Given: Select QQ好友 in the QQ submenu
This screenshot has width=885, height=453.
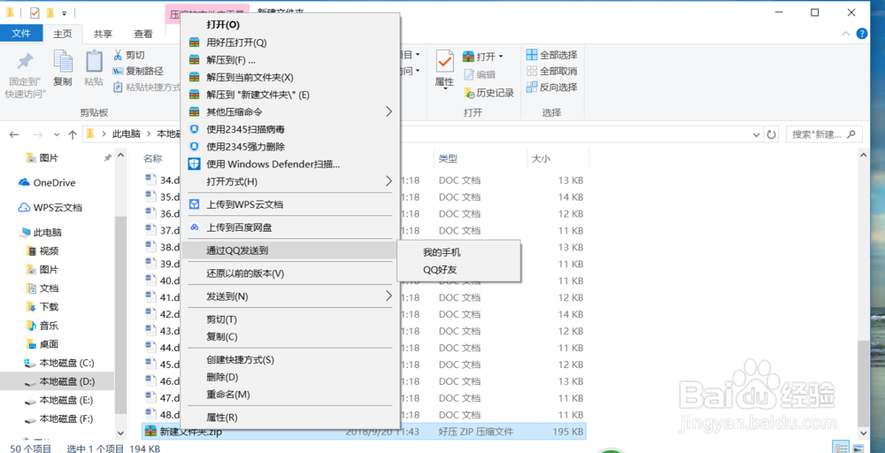Looking at the screenshot, I should point(458,270).
